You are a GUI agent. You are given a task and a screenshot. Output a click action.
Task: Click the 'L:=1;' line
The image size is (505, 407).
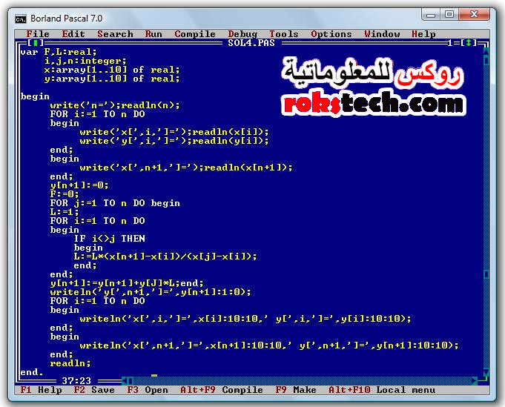64,212
